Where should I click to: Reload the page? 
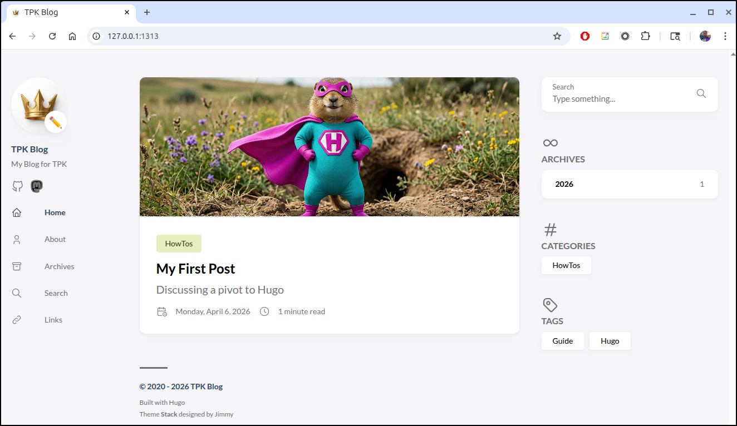[52, 36]
